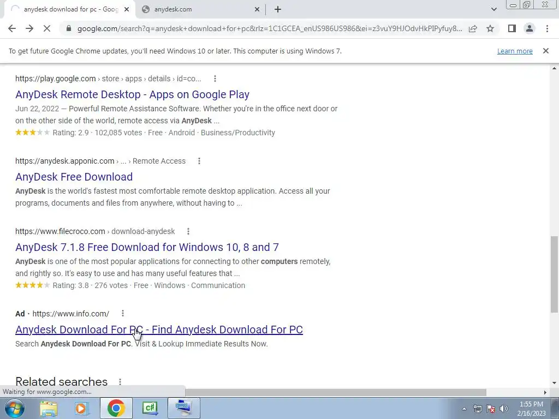Click the address bar URL field

pos(270,28)
